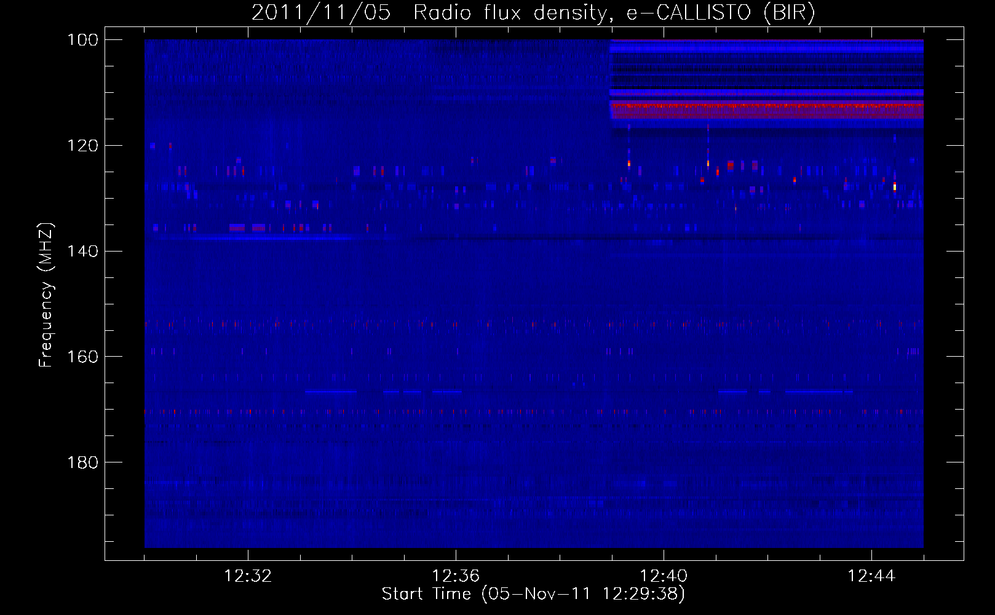Click the '120' frequency tick label
995x615 pixels.
[x=83, y=146]
